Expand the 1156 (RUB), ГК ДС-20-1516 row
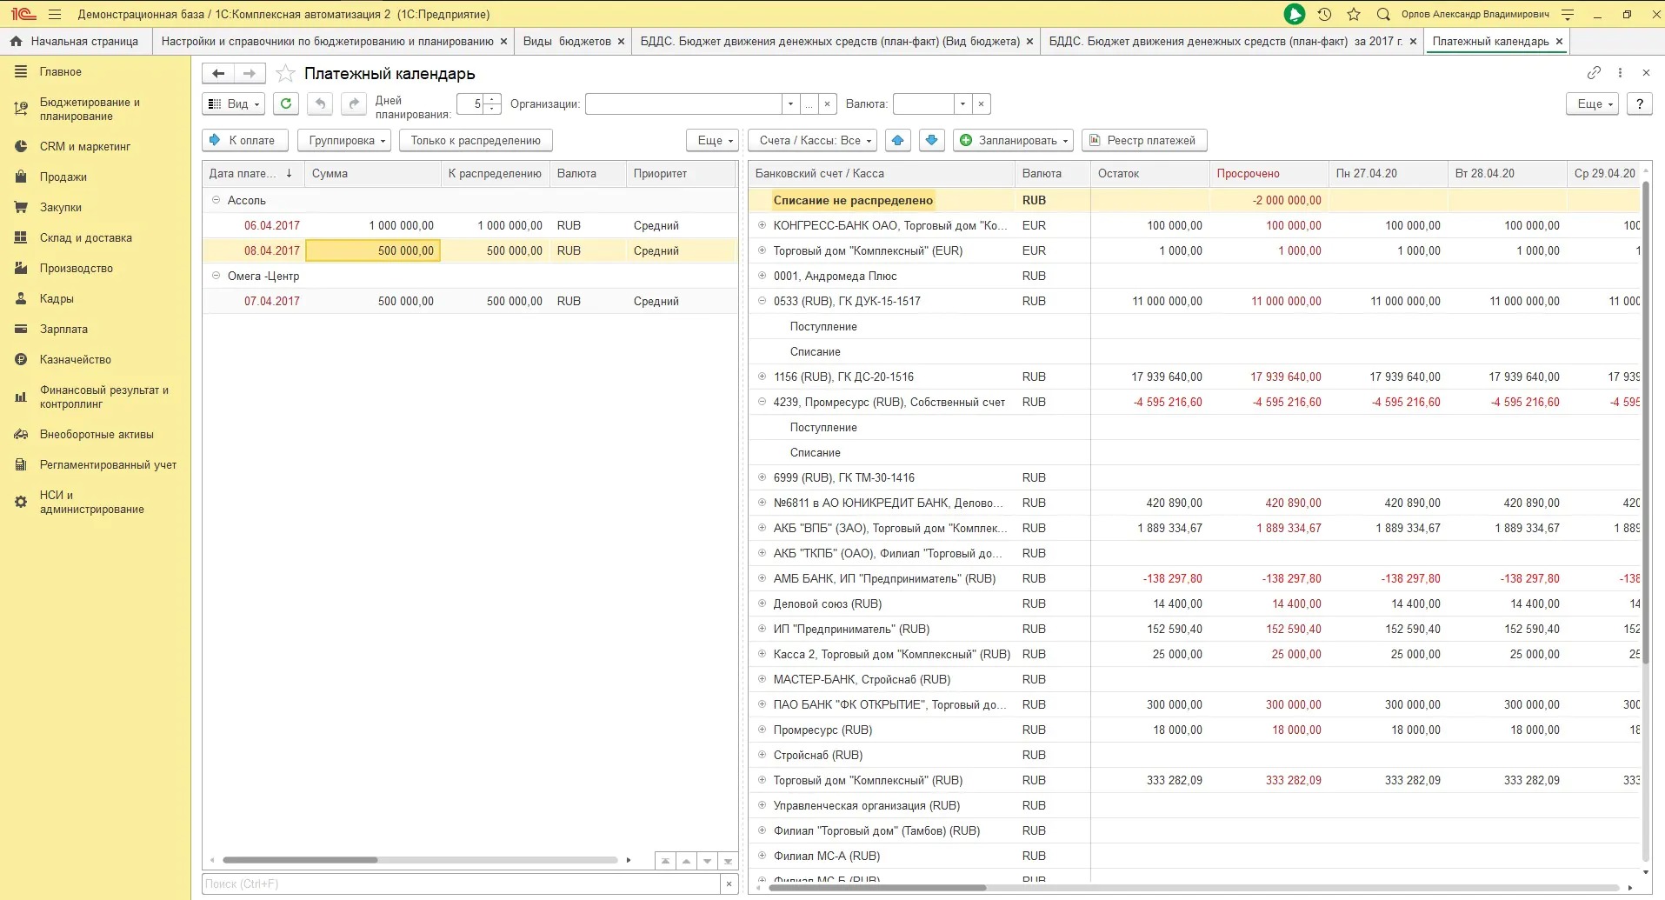Image resolution: width=1665 pixels, height=900 pixels. click(762, 377)
